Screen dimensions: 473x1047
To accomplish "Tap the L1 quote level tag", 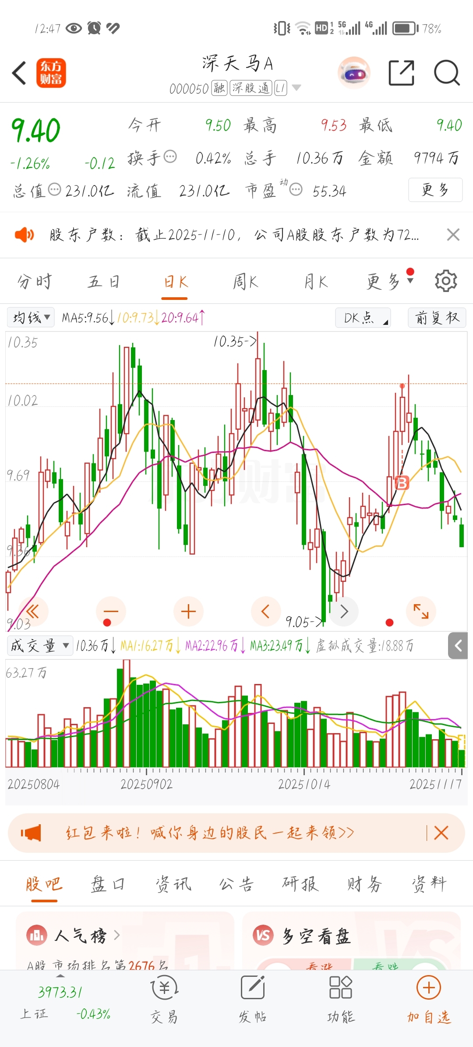I will pyautogui.click(x=280, y=88).
